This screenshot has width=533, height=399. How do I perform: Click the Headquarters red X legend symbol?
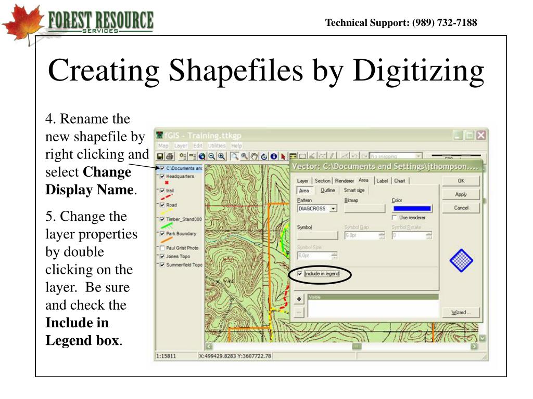pyautogui.click(x=167, y=182)
